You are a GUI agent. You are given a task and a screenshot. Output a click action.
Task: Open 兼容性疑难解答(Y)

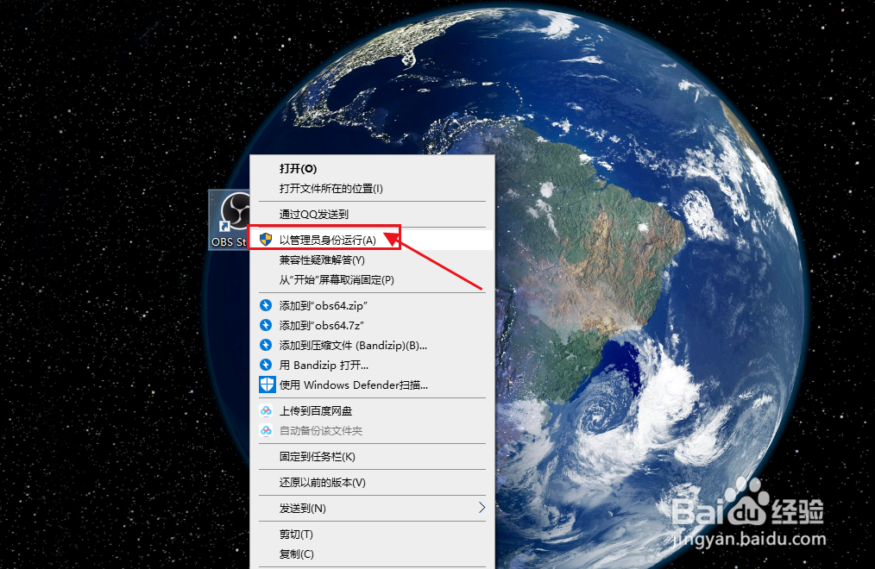[x=372, y=259]
